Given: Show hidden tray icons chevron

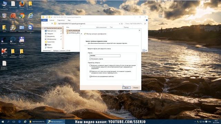Looking at the screenshot, I should tap(195, 122).
